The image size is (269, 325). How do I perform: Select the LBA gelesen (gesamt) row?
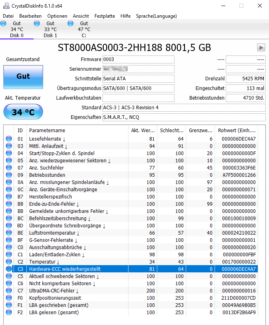(131, 313)
